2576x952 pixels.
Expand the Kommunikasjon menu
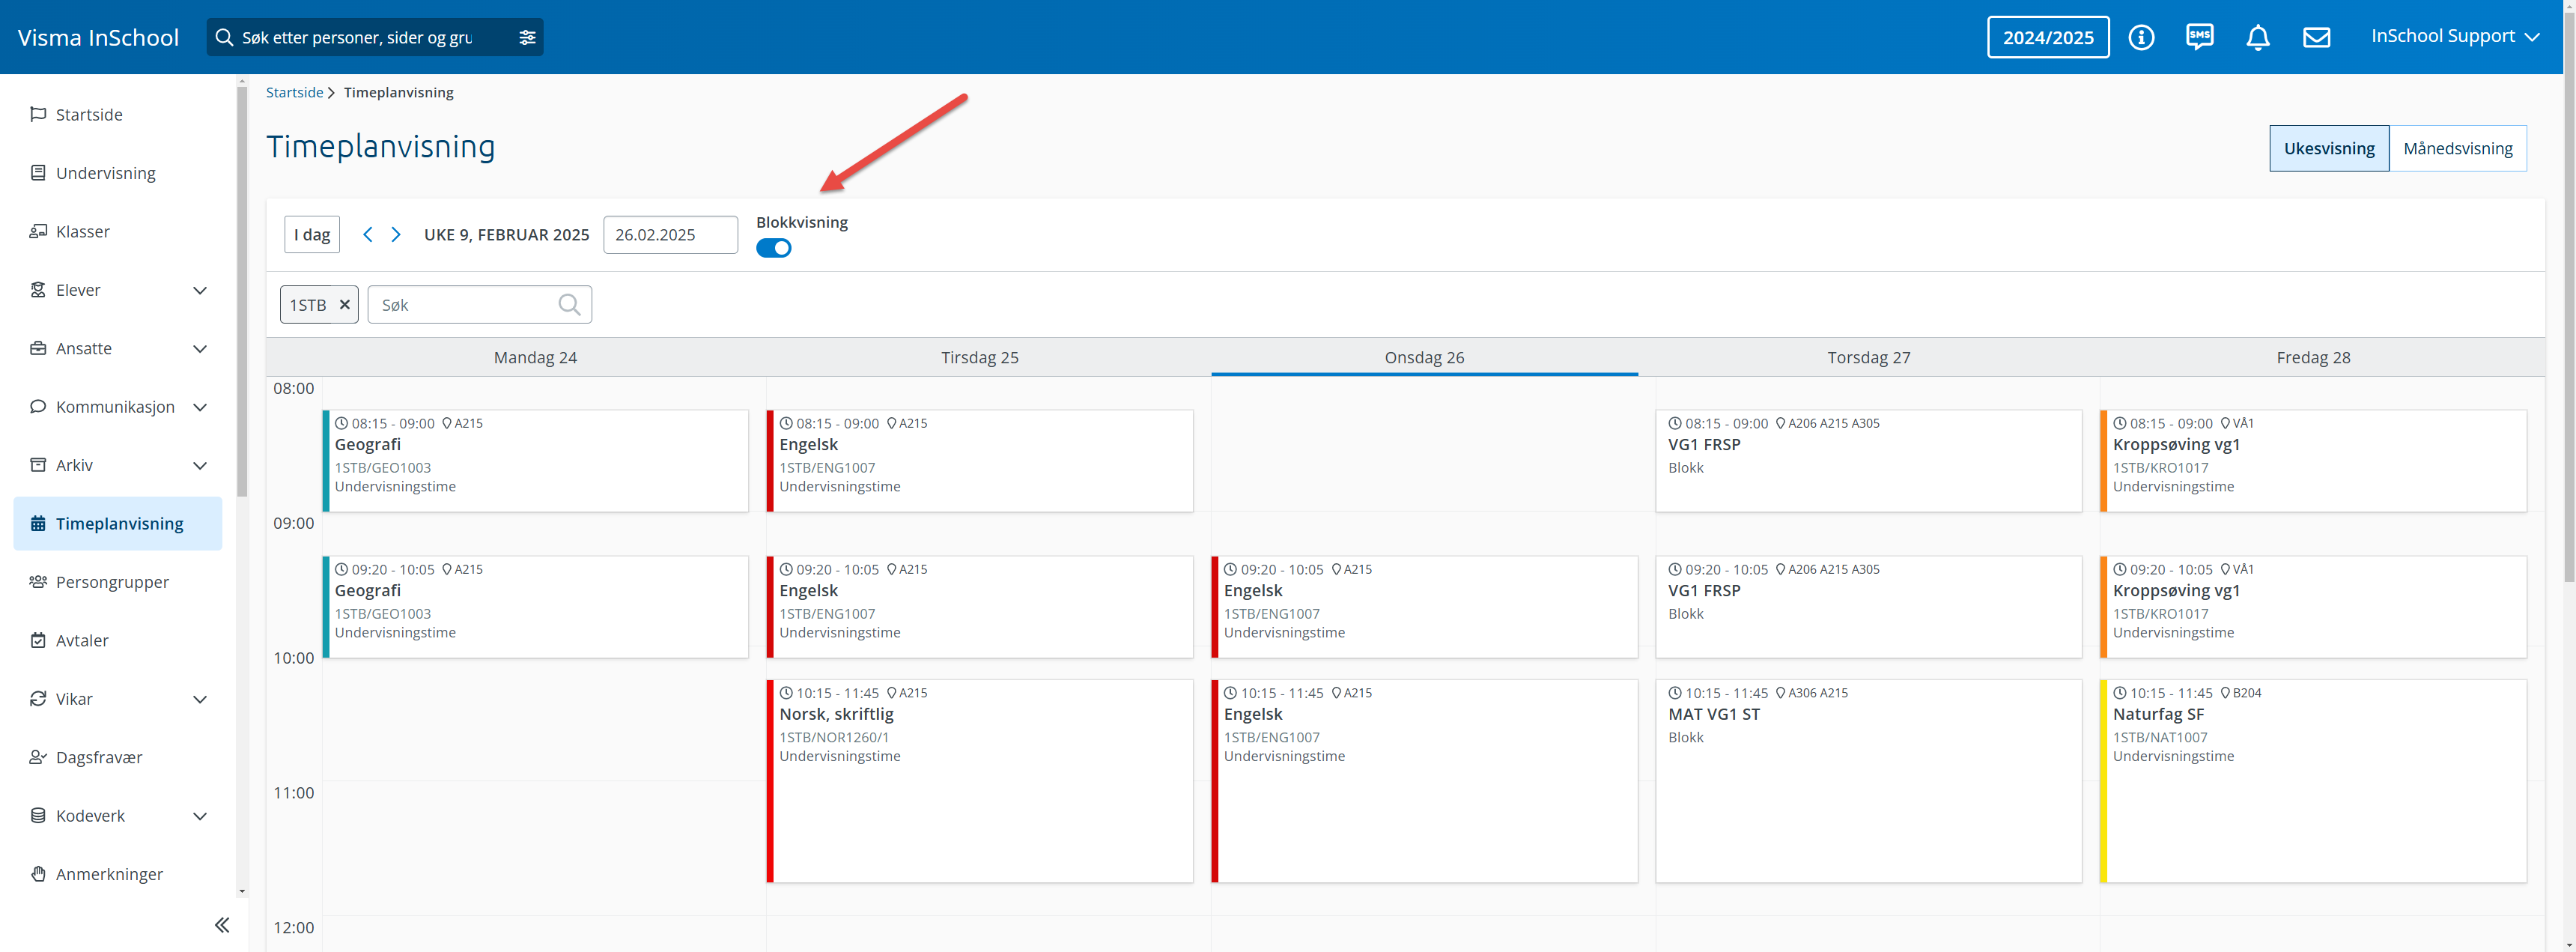tap(199, 407)
